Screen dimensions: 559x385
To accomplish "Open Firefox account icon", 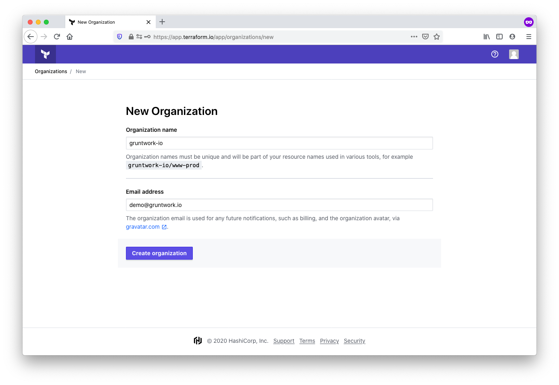I will pos(512,37).
